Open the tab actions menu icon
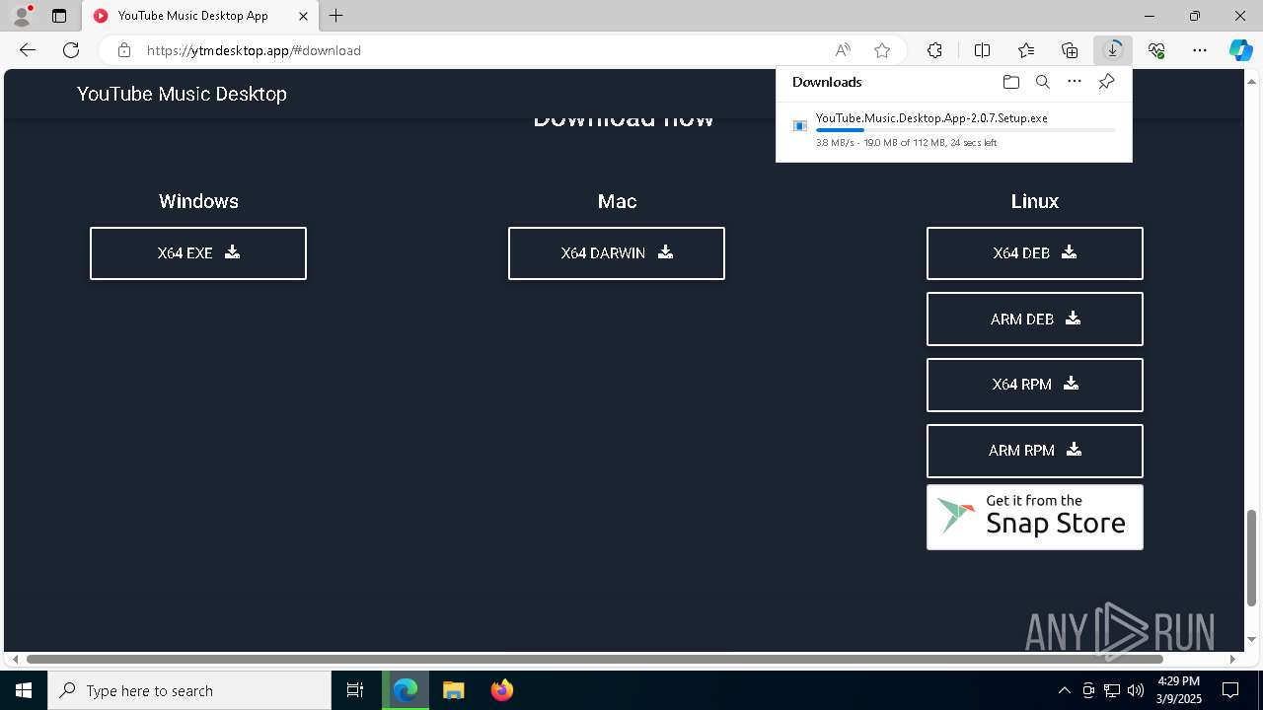Viewport: 1263px width, 710px height. tap(59, 16)
